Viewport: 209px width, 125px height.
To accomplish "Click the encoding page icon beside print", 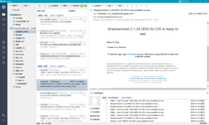I will pyautogui.click(x=136, y=6).
